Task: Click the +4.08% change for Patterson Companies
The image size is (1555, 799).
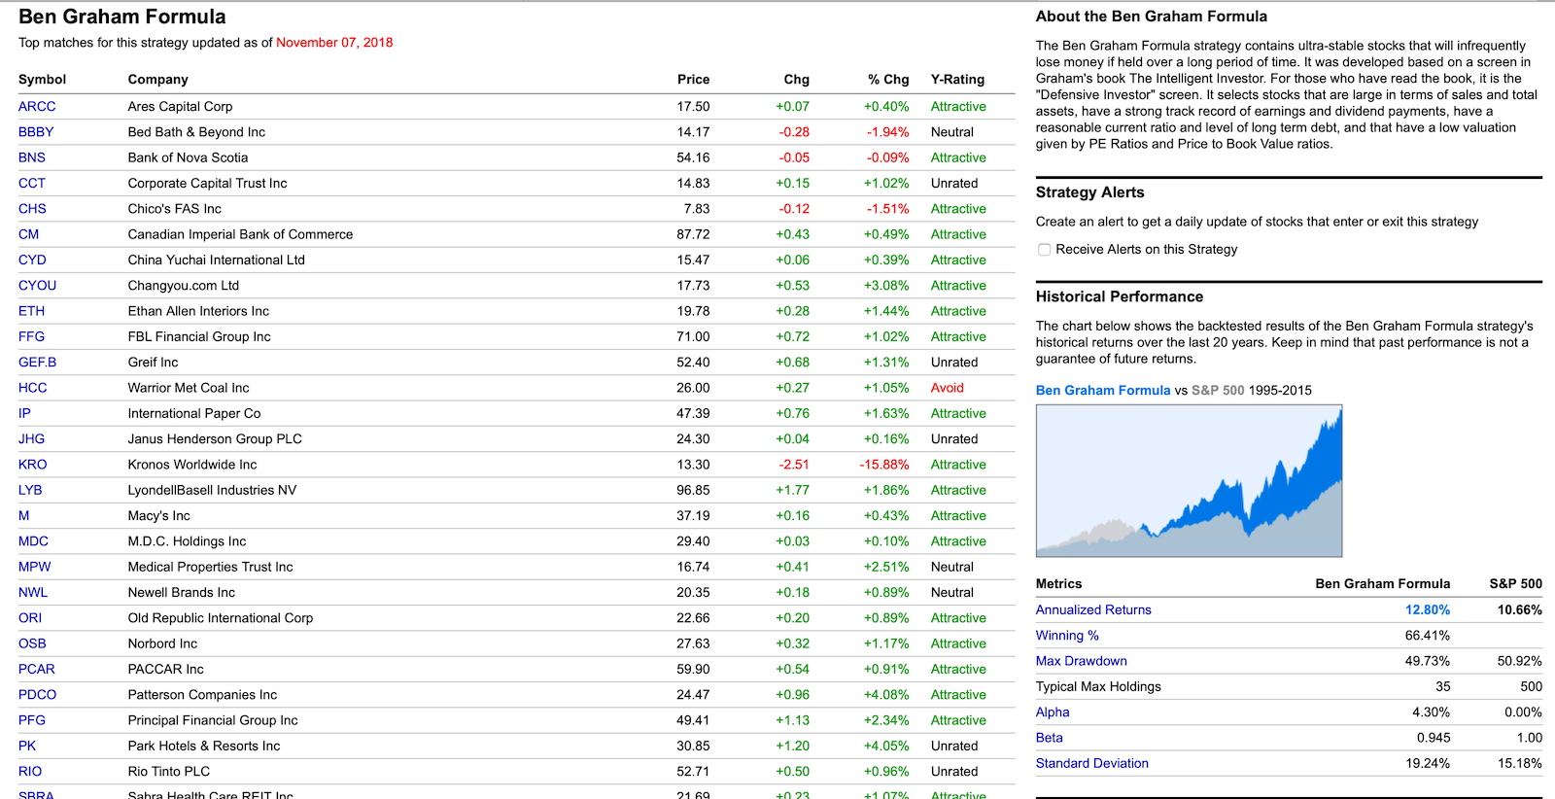Action: coord(886,695)
